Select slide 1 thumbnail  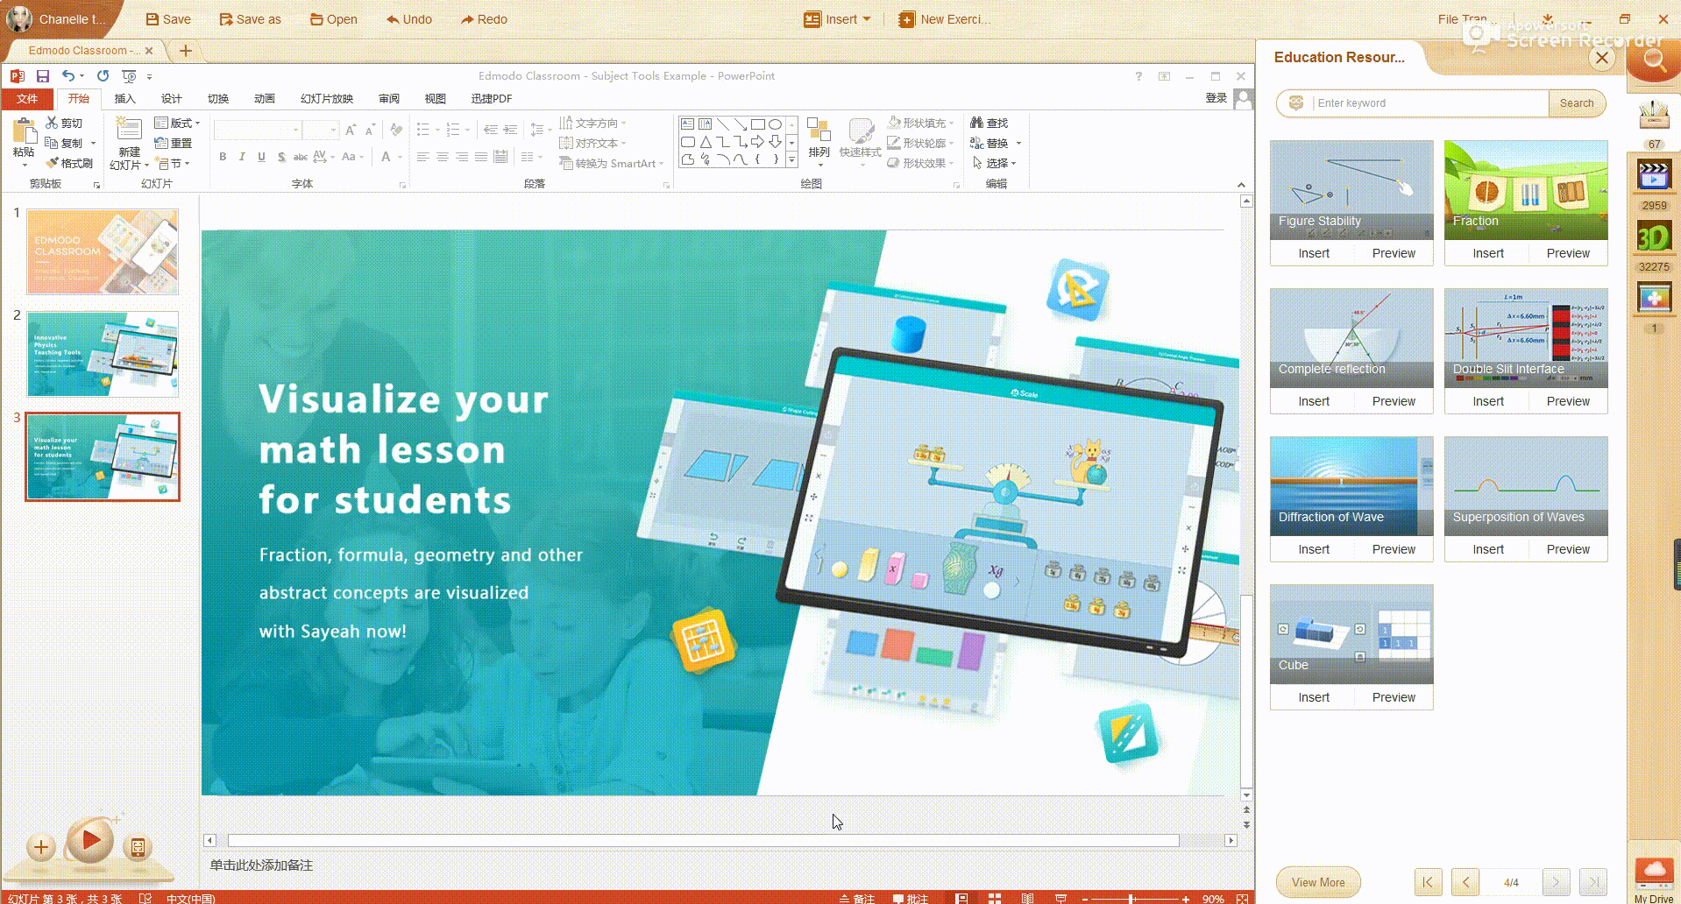tap(103, 251)
